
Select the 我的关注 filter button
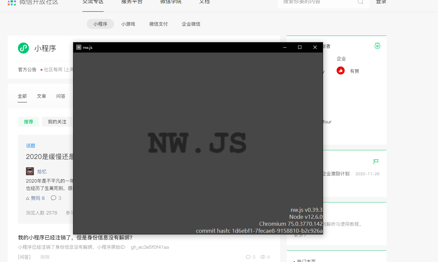57,122
